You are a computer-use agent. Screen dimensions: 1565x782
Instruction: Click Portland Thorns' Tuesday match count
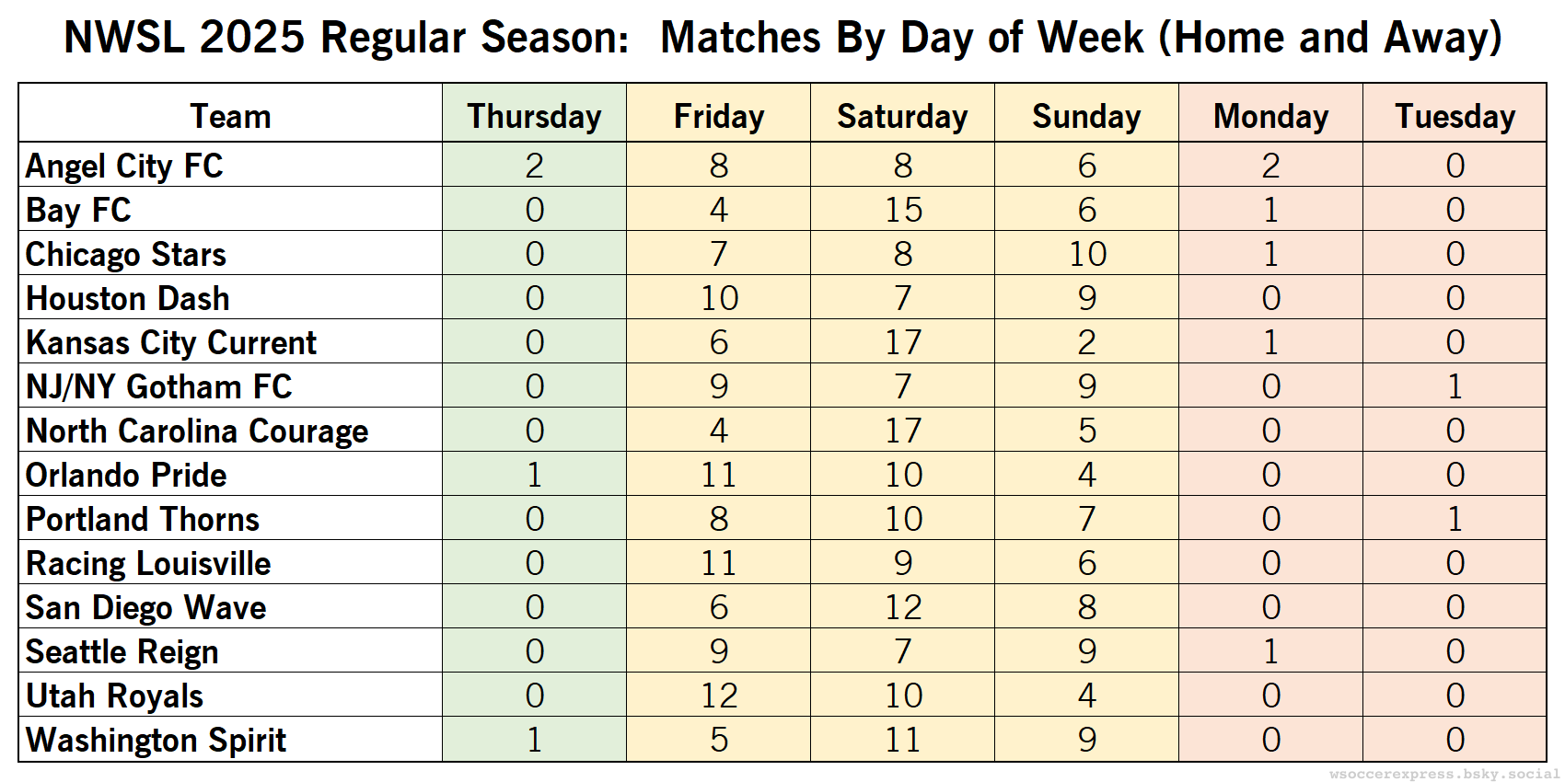(1455, 519)
